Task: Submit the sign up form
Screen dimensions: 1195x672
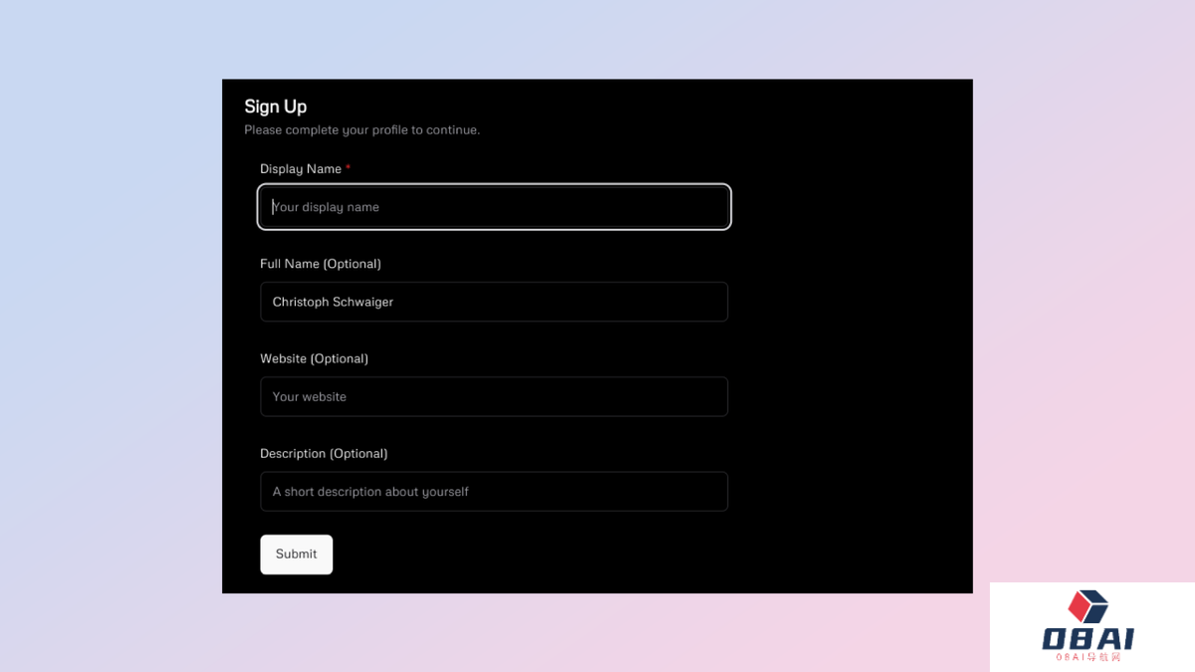Action: click(x=296, y=555)
